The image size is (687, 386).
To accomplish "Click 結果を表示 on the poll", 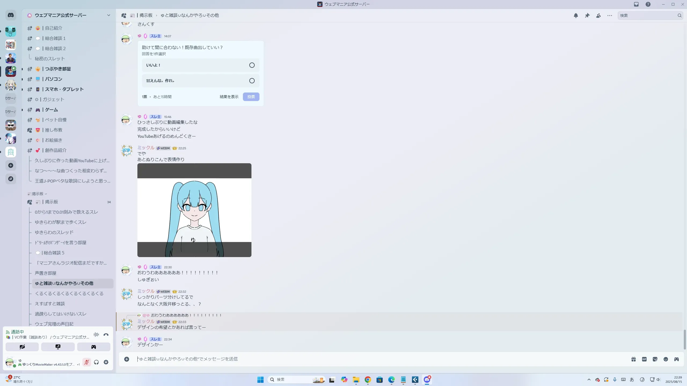I will coord(229,97).
